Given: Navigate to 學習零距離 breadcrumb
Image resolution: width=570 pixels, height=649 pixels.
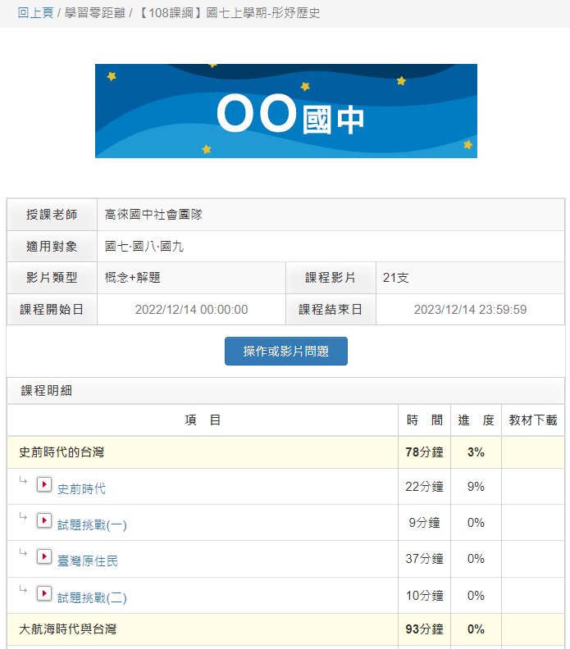Looking at the screenshot, I should [95, 14].
